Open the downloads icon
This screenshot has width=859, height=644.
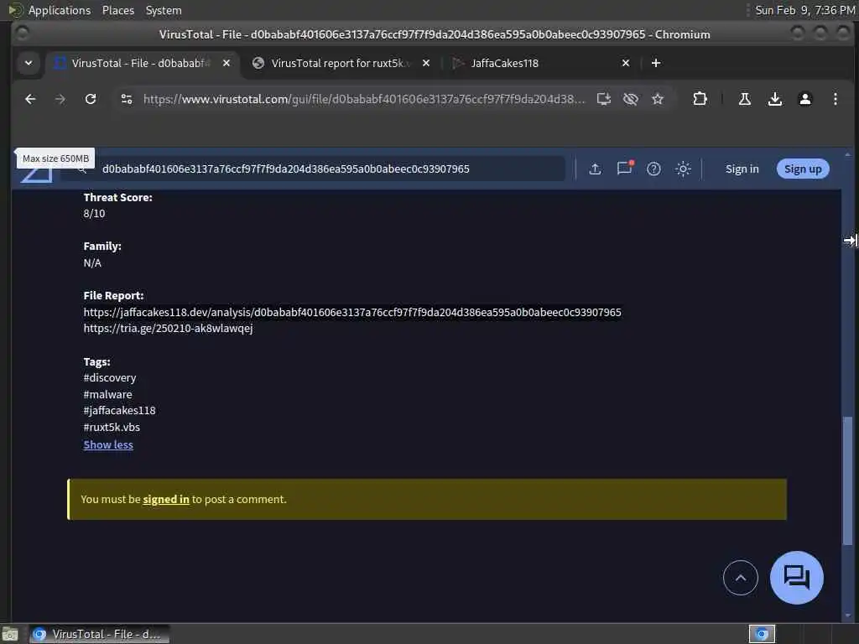tap(774, 99)
